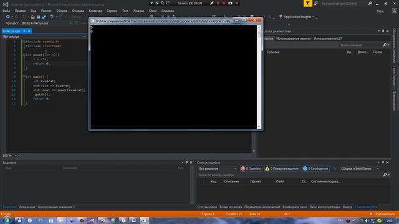Image resolution: width=399 pixels, height=224 pixels.
Task: Open the recorder toolbar dropdown arrow
Action: tap(151, 3)
